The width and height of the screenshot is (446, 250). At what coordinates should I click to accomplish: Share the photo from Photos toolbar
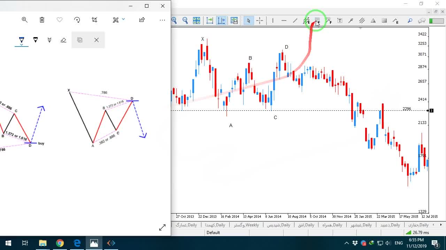[x=142, y=20]
